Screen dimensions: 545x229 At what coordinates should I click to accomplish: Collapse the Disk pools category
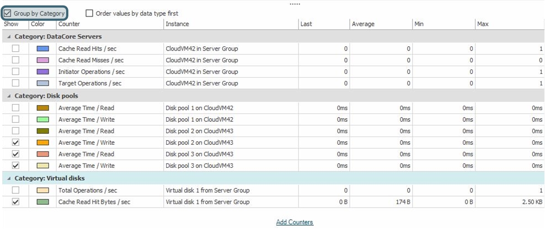[8, 96]
